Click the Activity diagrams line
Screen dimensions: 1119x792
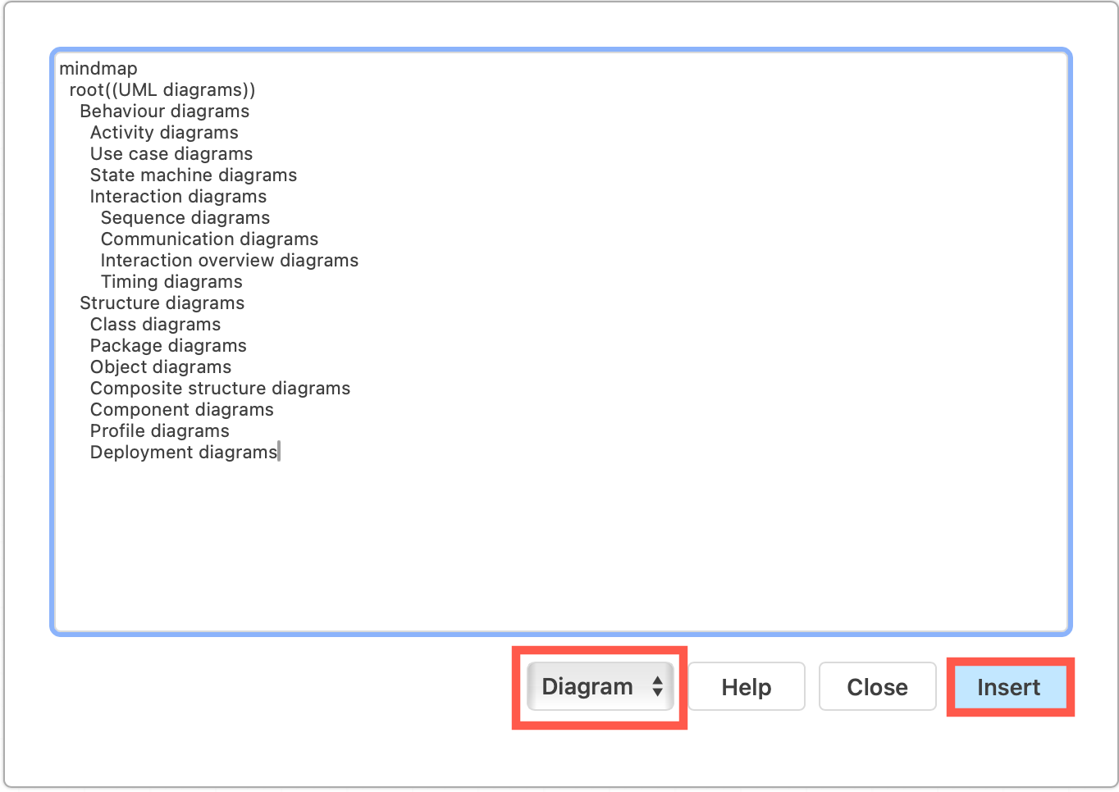163,132
